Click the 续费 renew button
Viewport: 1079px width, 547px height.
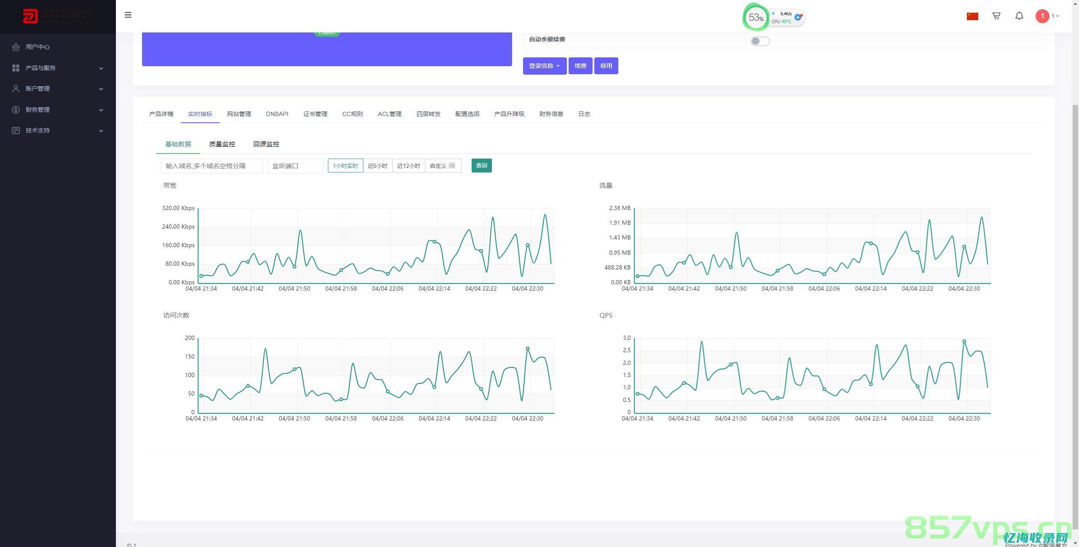point(580,66)
